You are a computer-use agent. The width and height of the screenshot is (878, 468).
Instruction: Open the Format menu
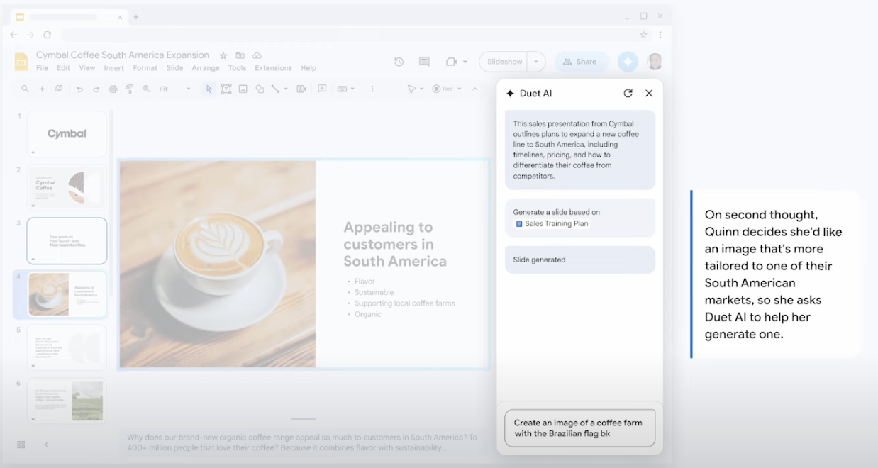pyautogui.click(x=145, y=68)
